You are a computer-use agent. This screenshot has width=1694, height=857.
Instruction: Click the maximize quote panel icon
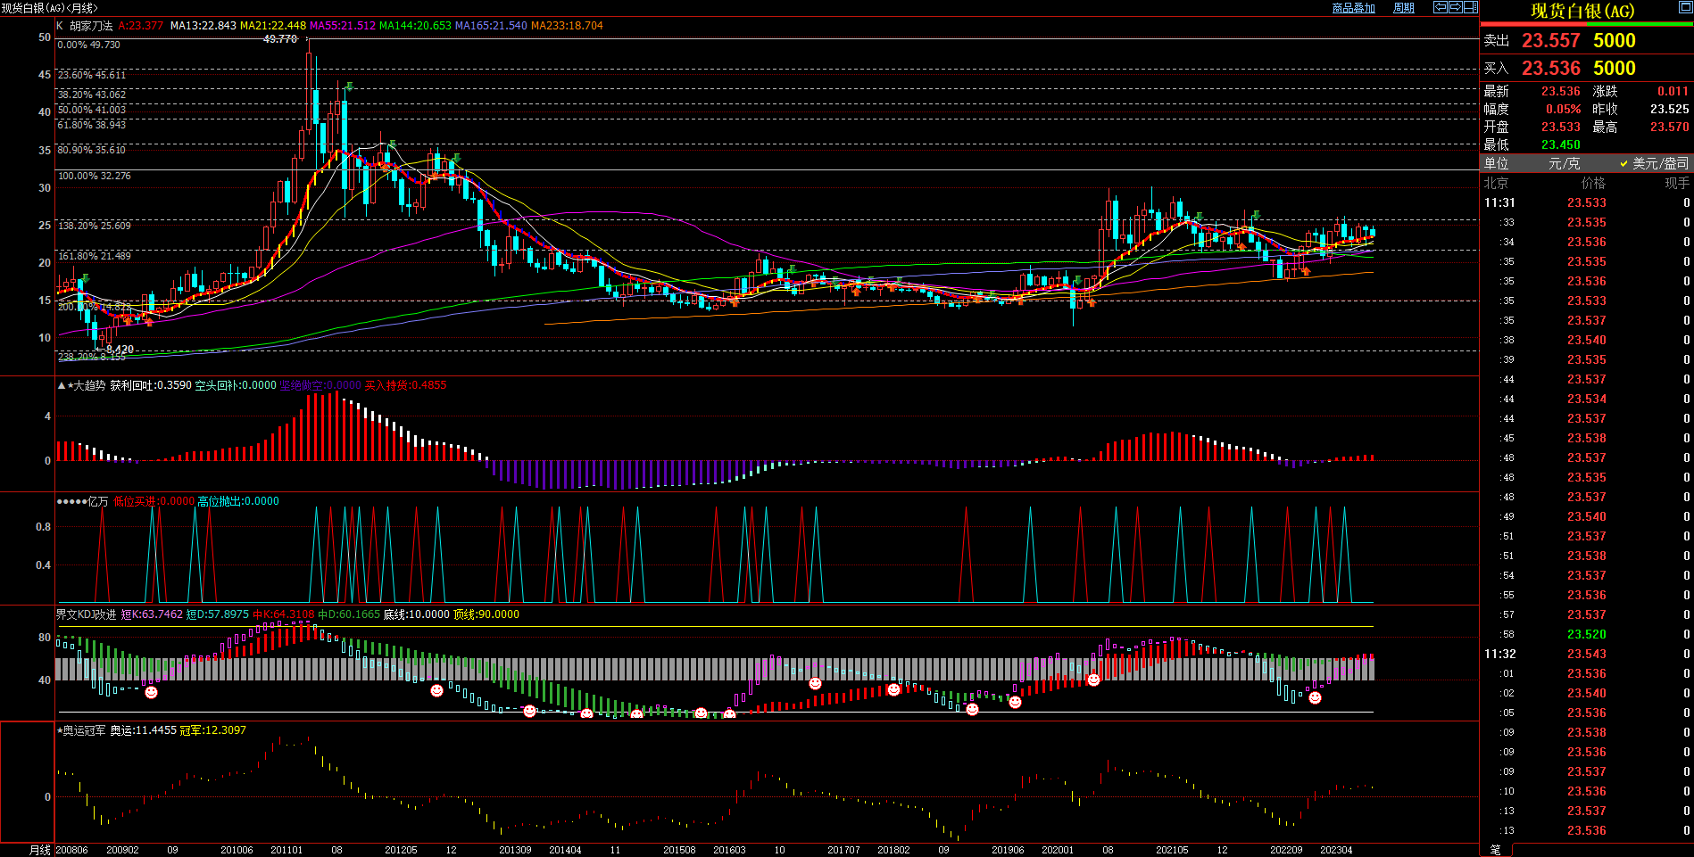point(1686,8)
